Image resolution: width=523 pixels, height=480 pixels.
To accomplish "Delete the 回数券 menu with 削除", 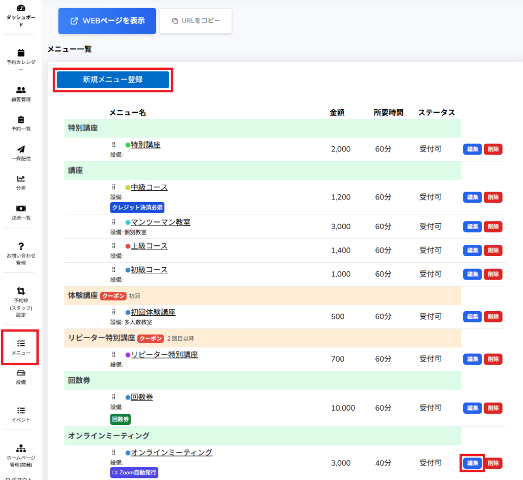I will 493,408.
